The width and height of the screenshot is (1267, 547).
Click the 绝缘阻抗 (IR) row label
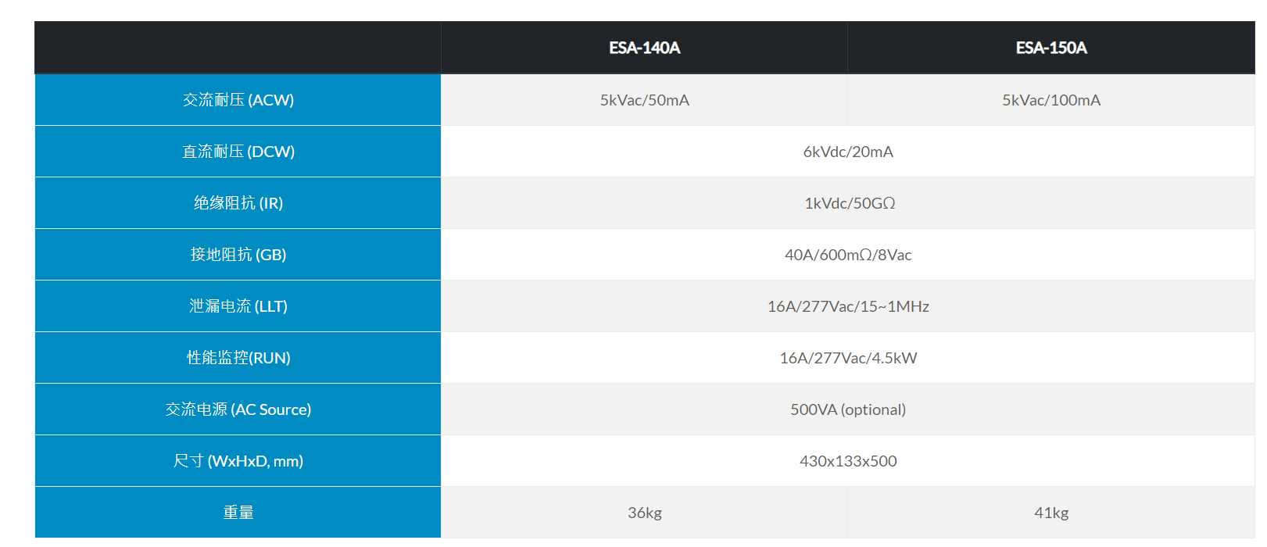pyautogui.click(x=238, y=203)
